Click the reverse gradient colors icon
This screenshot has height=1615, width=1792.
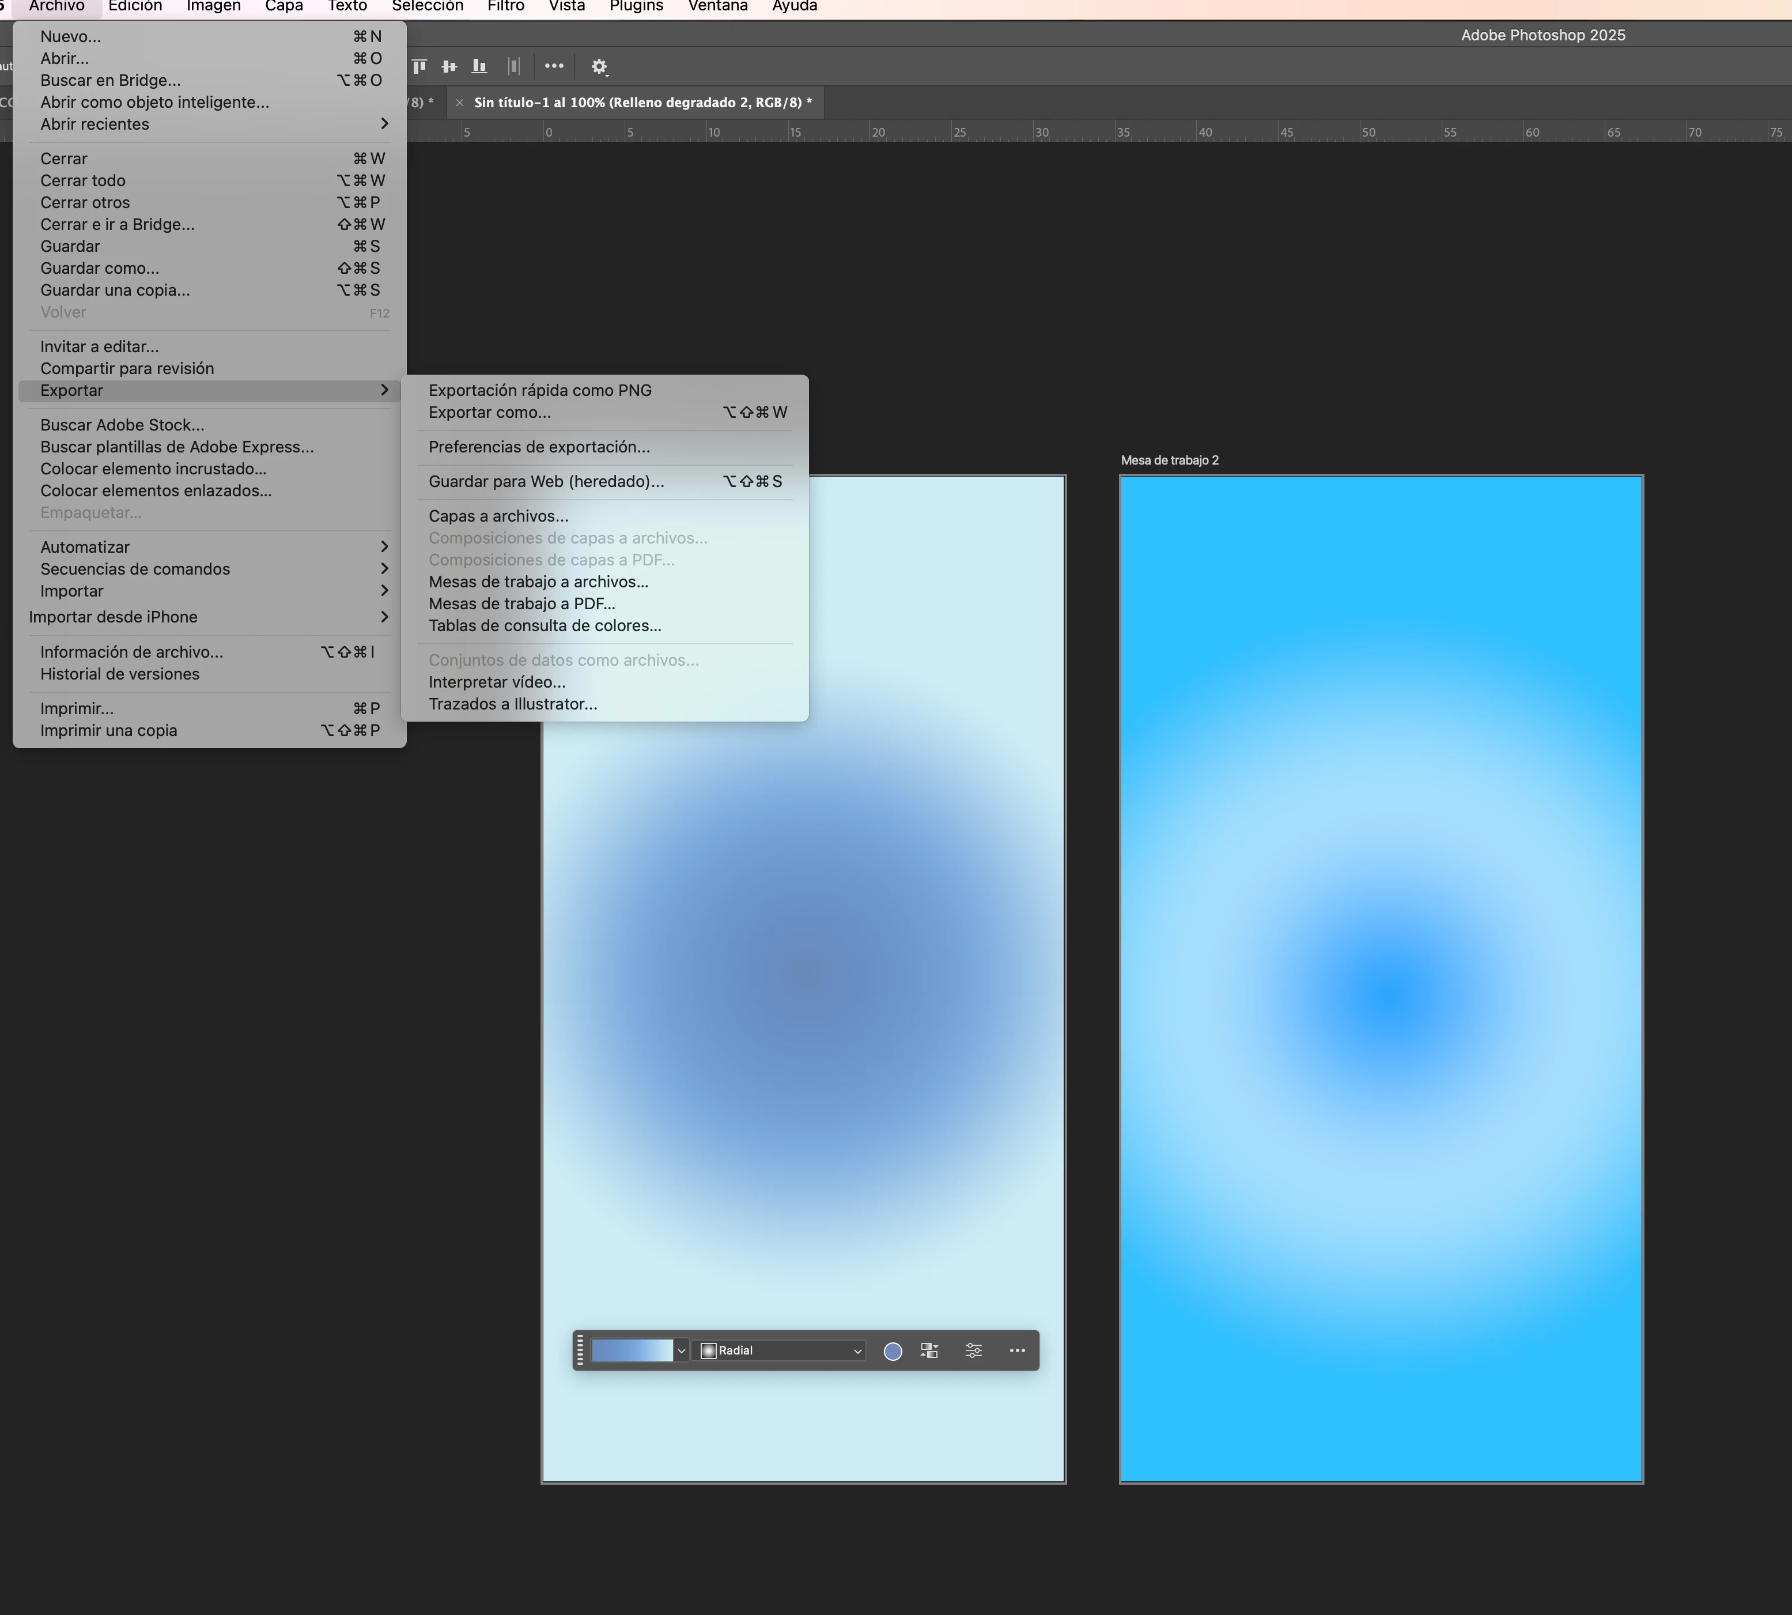pos(929,1350)
